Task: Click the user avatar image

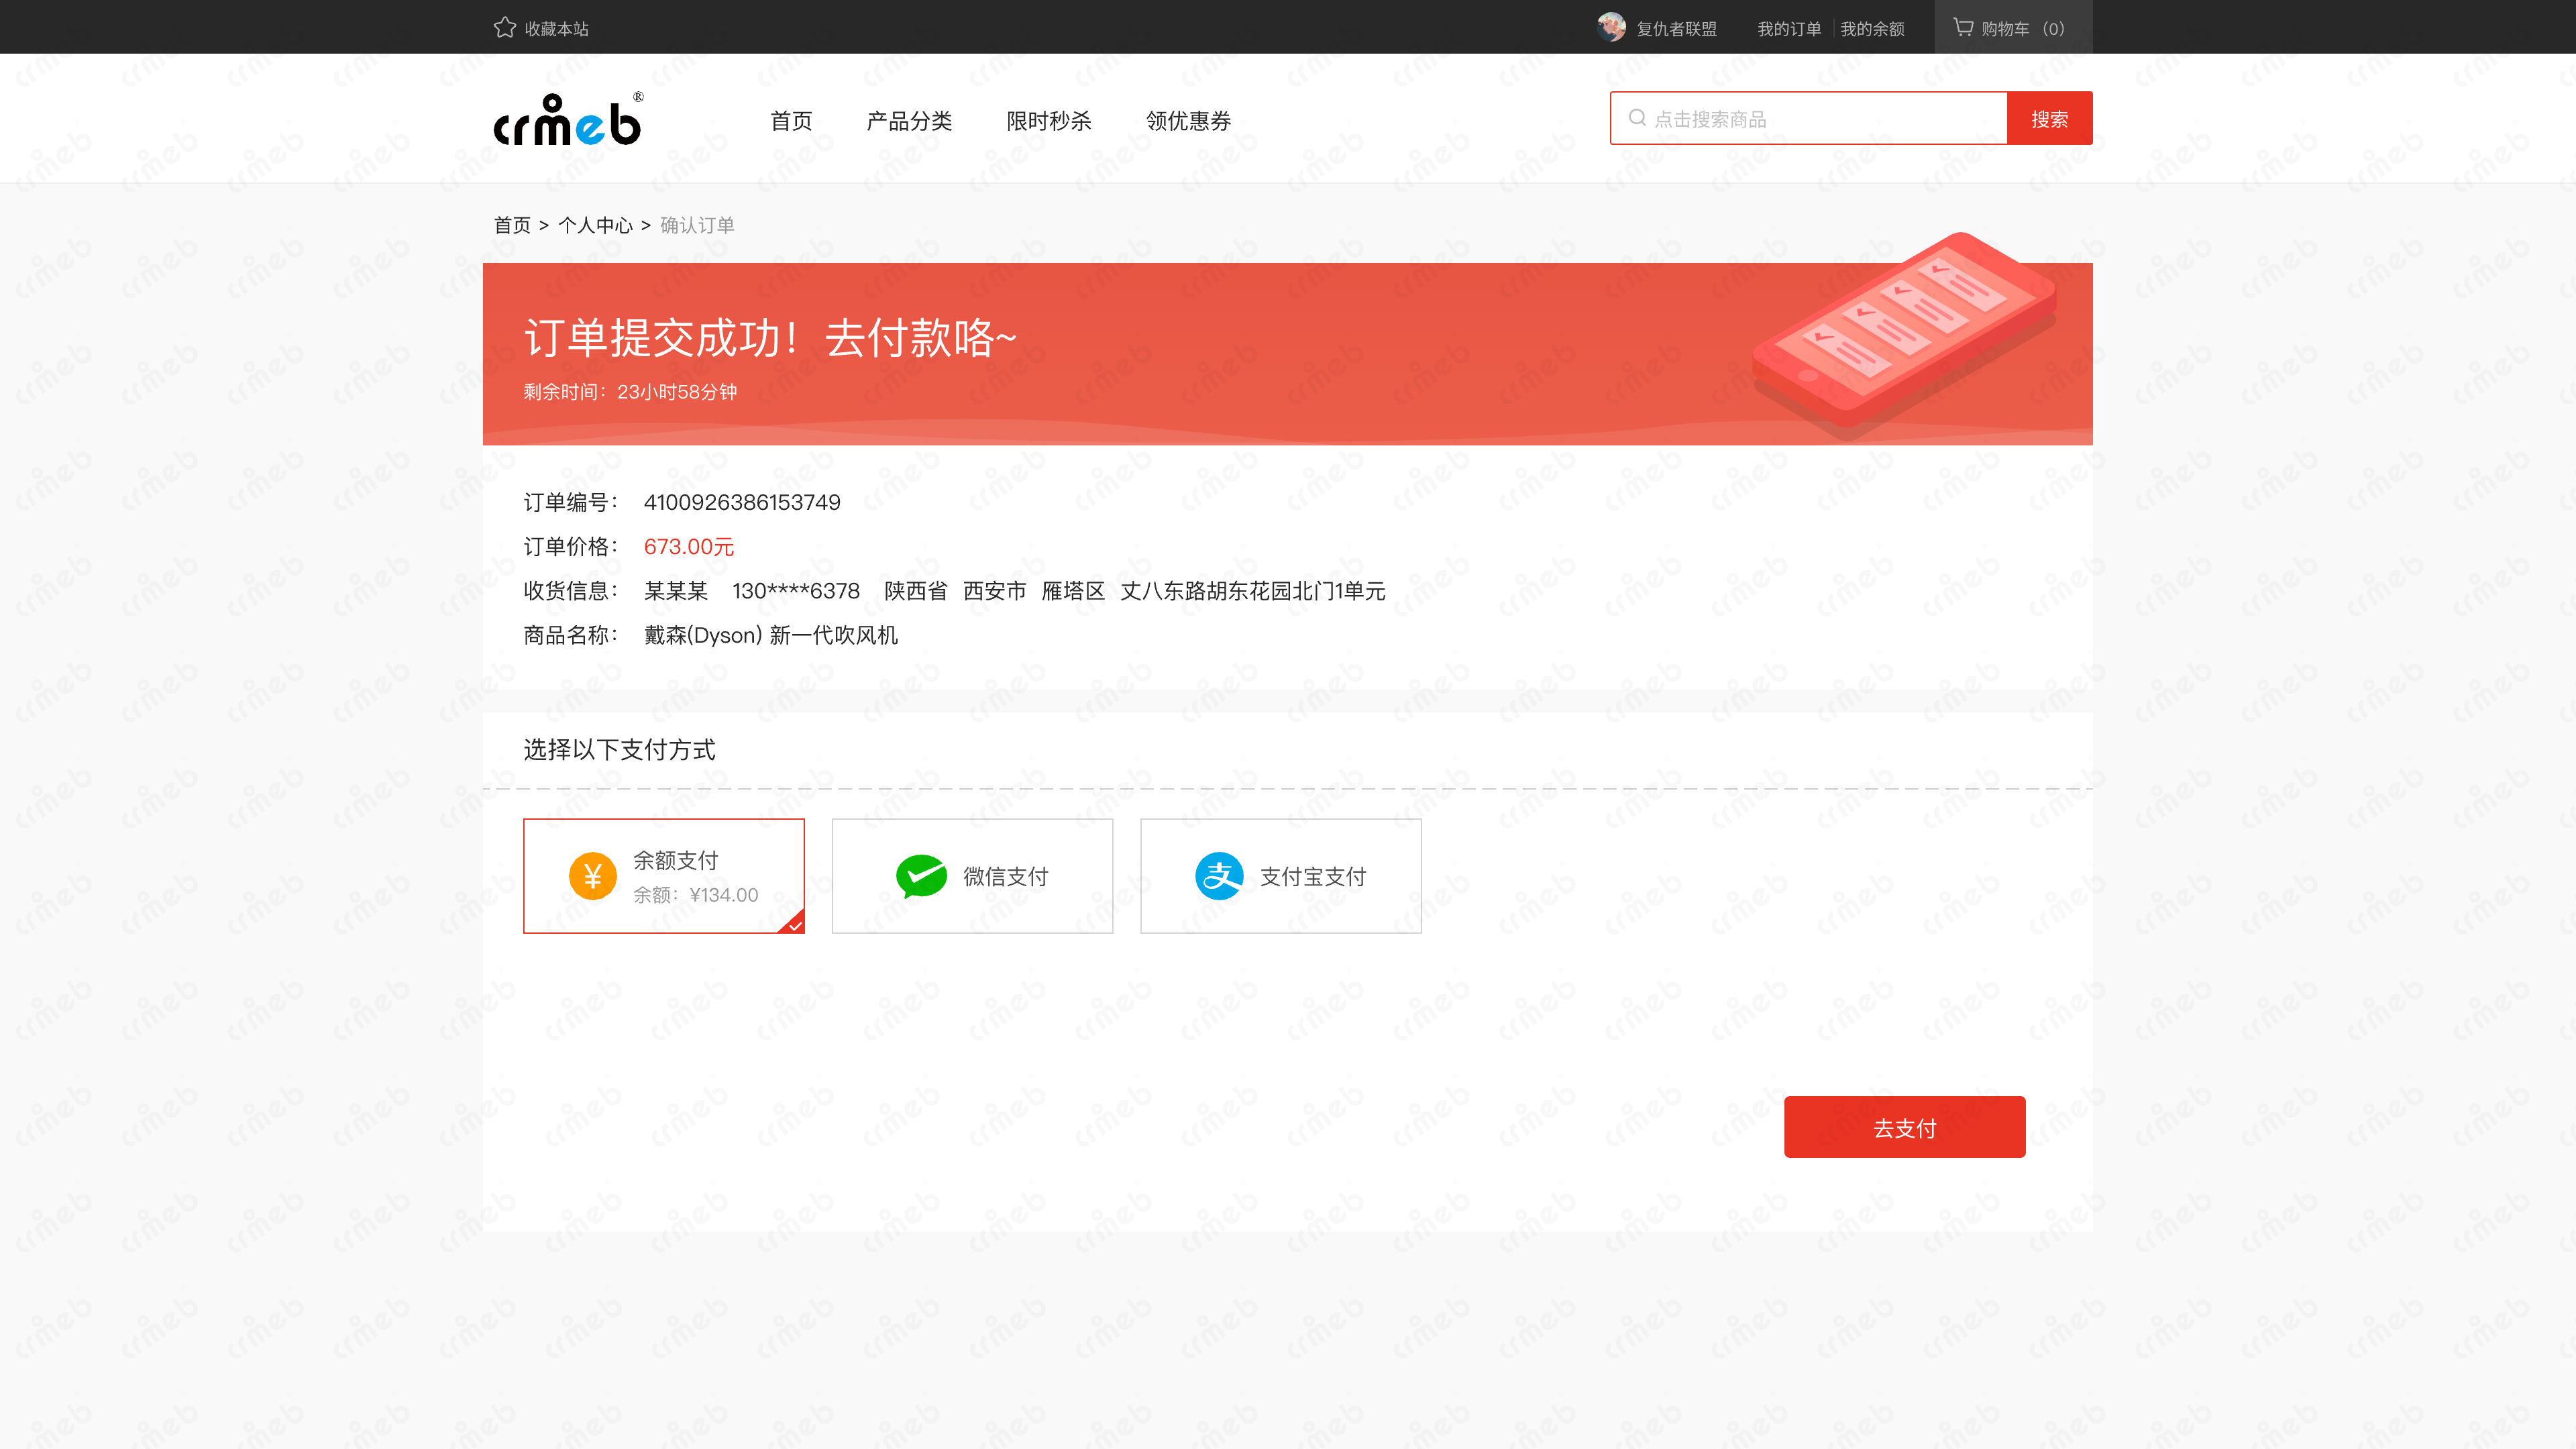Action: (1611, 27)
